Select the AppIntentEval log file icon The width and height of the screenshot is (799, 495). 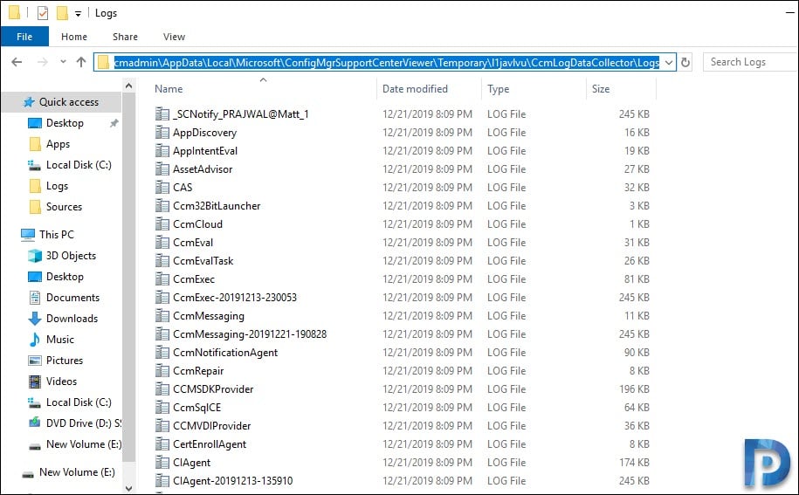162,151
